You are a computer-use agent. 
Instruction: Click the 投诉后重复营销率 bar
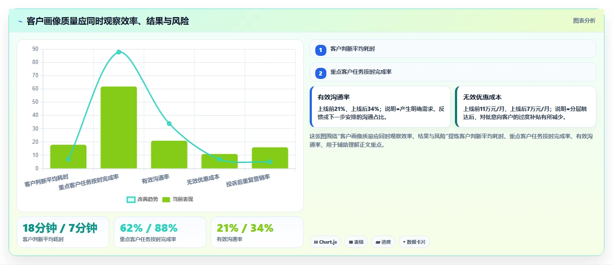(270, 158)
